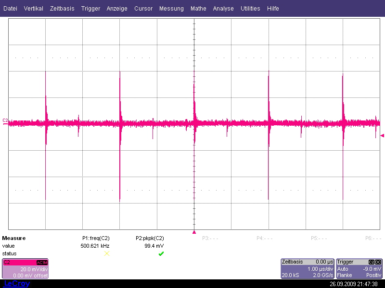Click the 20.0 kS memory value

click(x=291, y=275)
